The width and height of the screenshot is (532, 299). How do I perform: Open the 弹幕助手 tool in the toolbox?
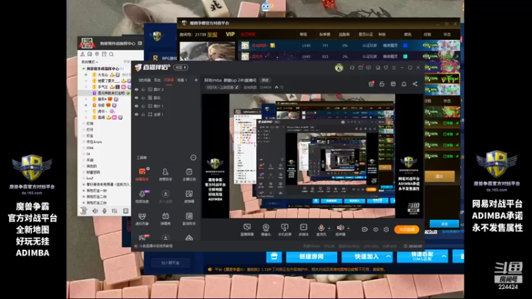(x=142, y=174)
